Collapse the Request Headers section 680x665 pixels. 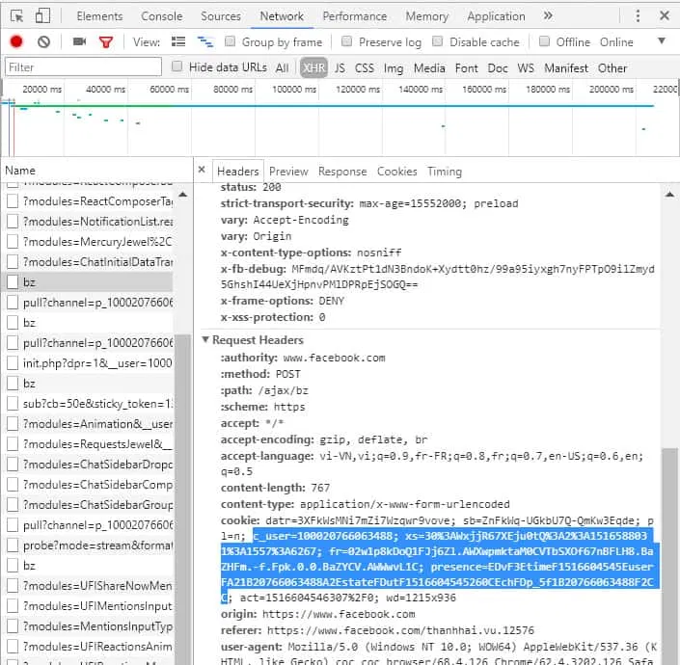[x=205, y=340]
